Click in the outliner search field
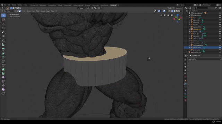Screen dimensions: 222x124 pos(202,8)
